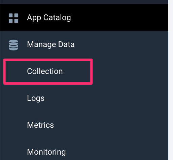Click the empty area of the black App Catalog row
Image resolution: width=173 pixels, height=160 pixels.
[119, 17]
